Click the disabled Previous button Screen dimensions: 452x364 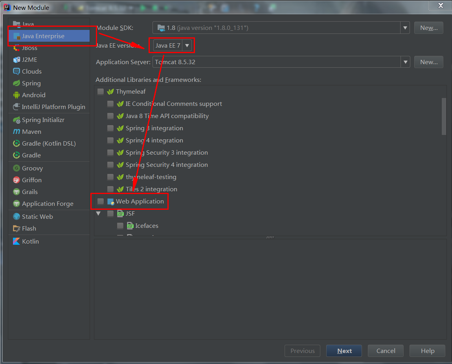click(302, 351)
